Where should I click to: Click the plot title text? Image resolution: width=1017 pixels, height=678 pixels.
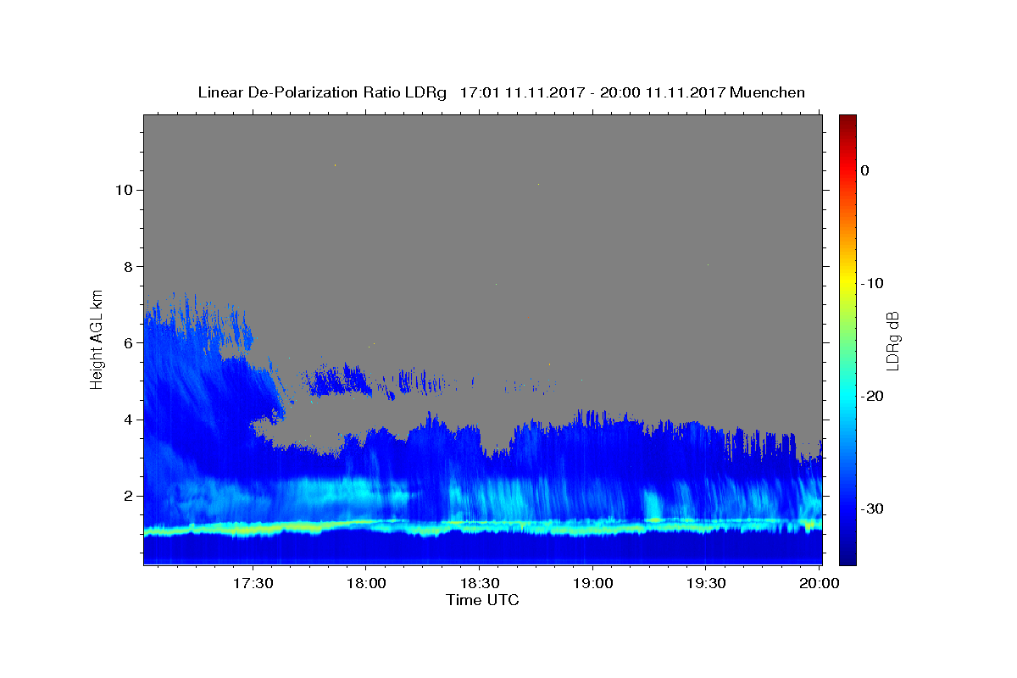click(x=501, y=92)
